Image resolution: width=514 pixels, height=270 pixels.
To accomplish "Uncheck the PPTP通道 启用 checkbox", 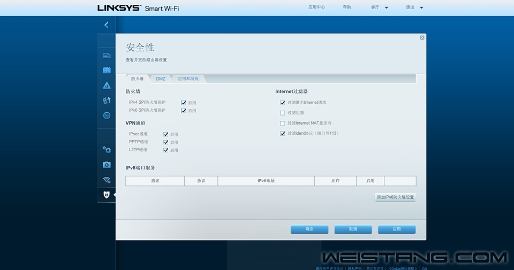I will (x=166, y=142).
